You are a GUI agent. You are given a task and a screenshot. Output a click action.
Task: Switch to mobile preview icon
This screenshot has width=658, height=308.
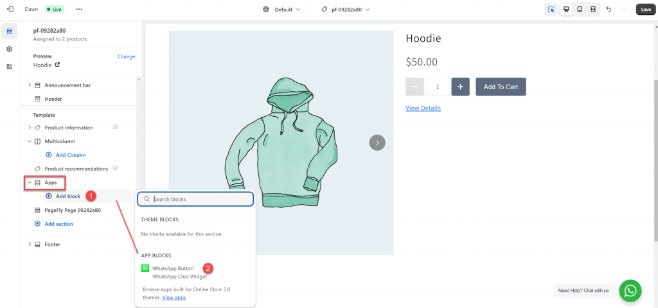coord(580,10)
